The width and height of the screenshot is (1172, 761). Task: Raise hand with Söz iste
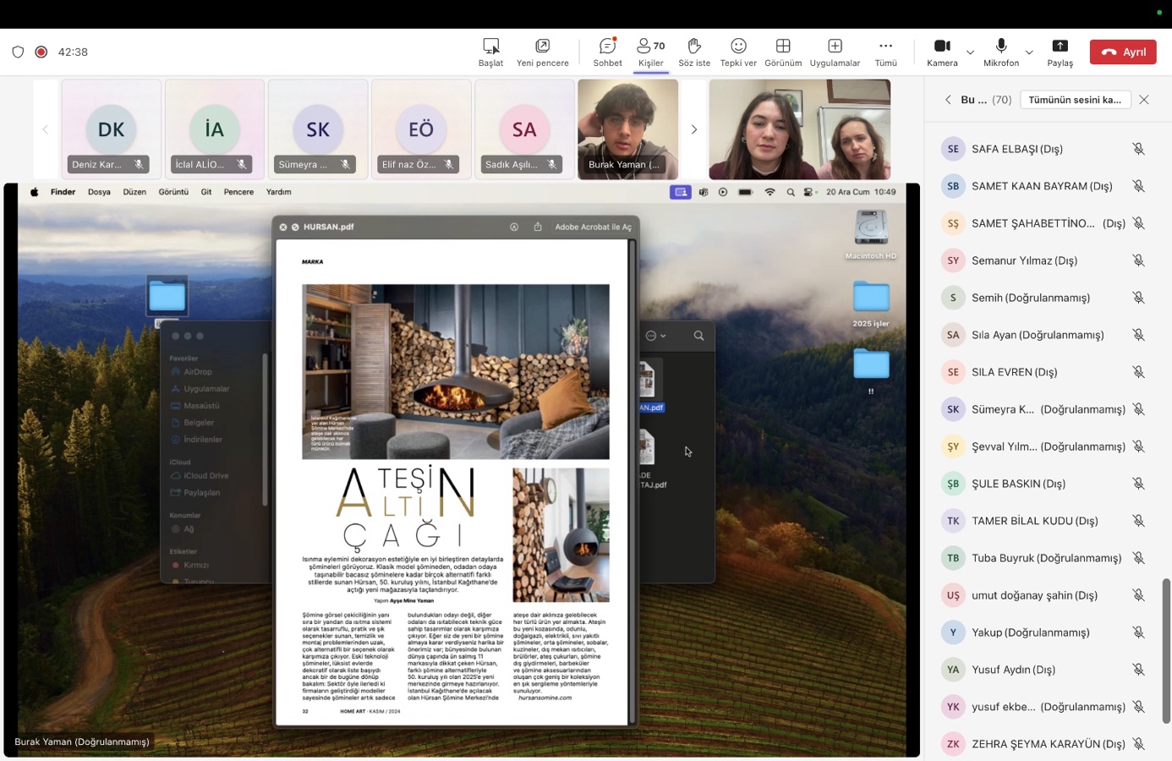click(694, 52)
